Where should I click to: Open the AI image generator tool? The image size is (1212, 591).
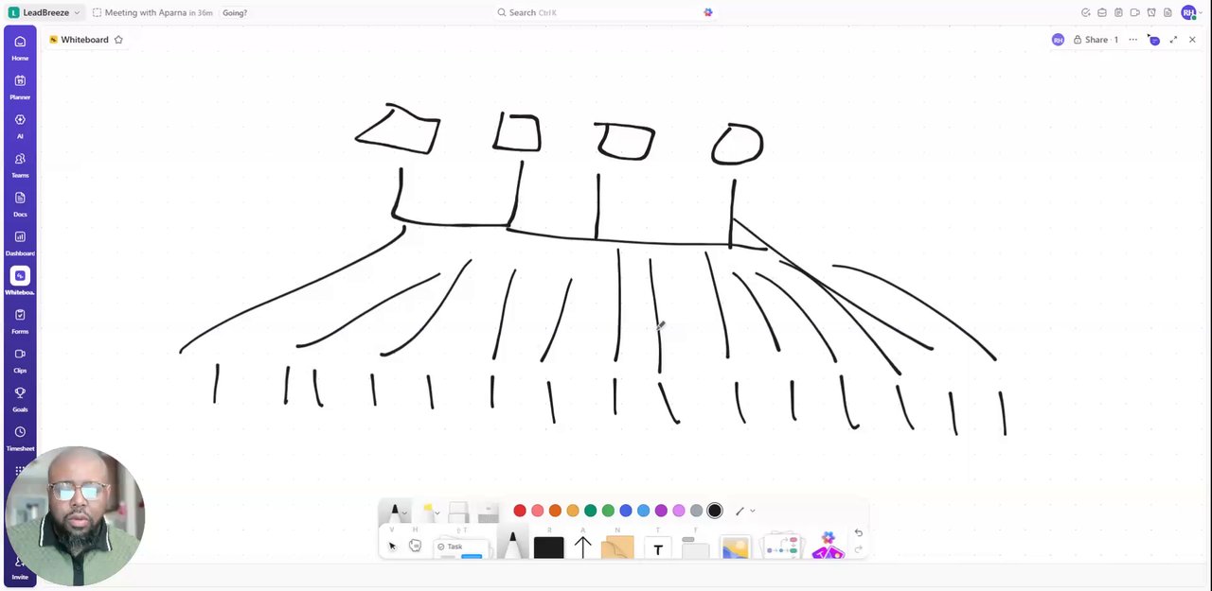point(828,545)
